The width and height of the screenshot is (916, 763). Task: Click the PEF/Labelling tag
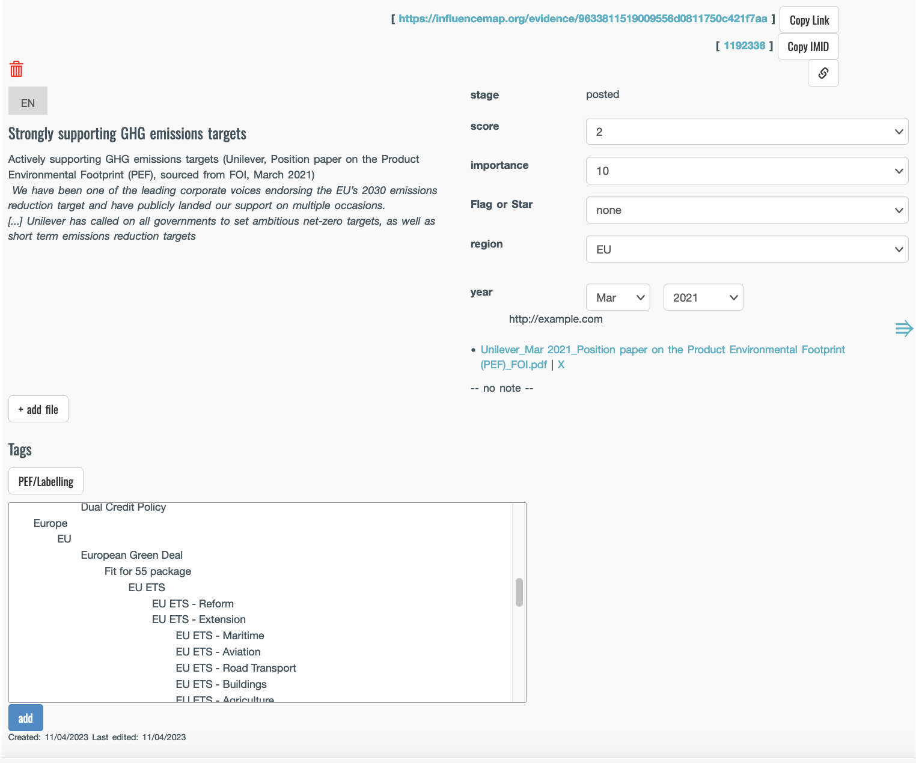coord(46,481)
